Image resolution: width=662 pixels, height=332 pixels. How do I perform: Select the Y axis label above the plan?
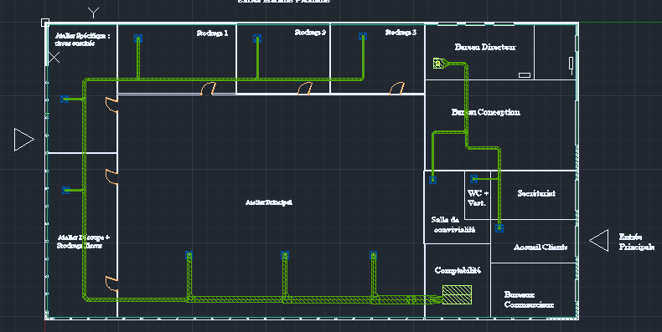(93, 13)
